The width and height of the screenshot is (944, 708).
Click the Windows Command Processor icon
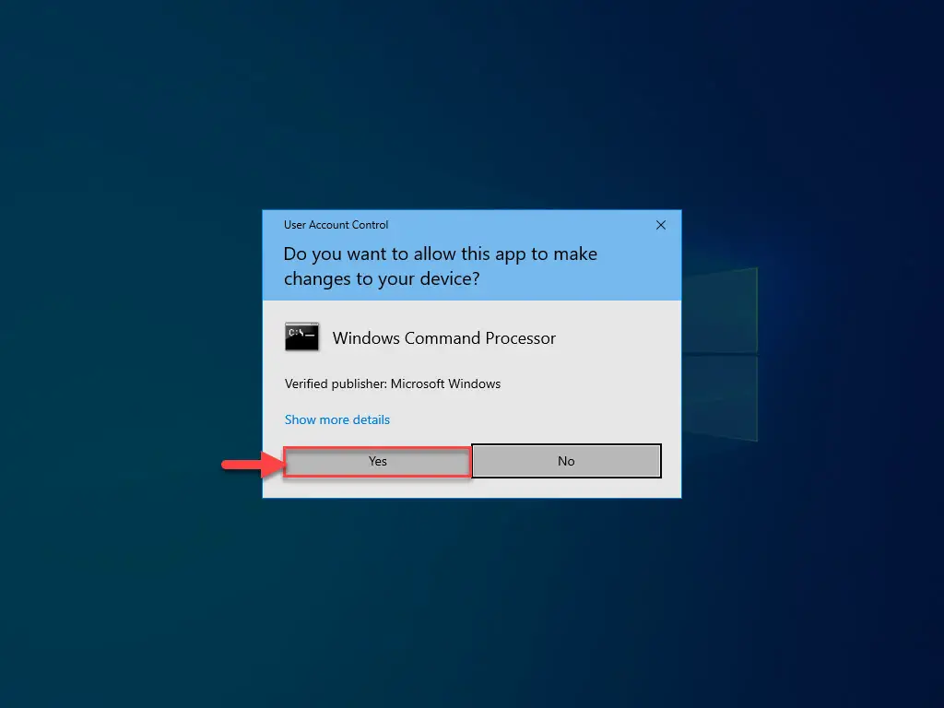pos(301,336)
